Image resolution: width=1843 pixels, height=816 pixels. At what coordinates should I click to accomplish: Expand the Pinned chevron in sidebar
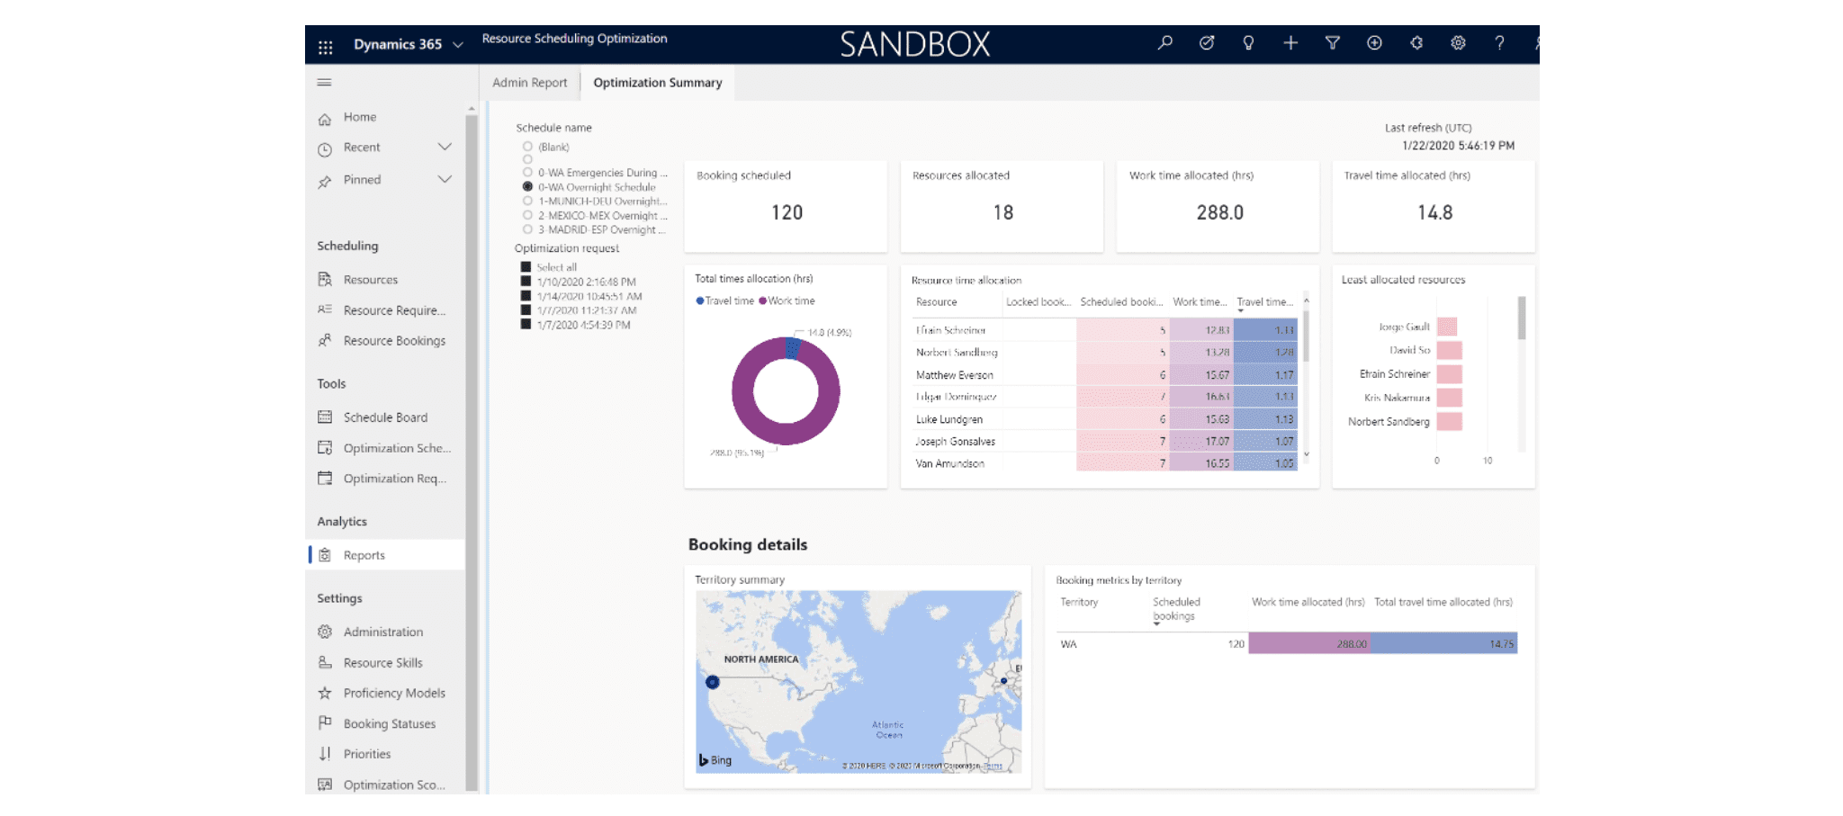tap(445, 179)
